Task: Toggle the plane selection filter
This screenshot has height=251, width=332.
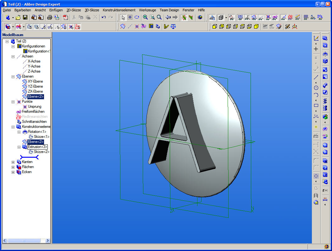Action: [x=64, y=27]
